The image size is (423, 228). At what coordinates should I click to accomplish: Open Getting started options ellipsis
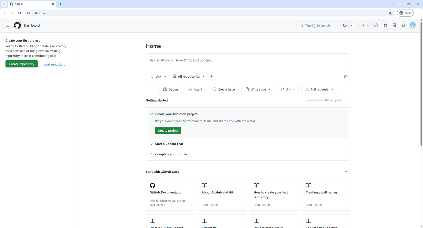click(347, 100)
